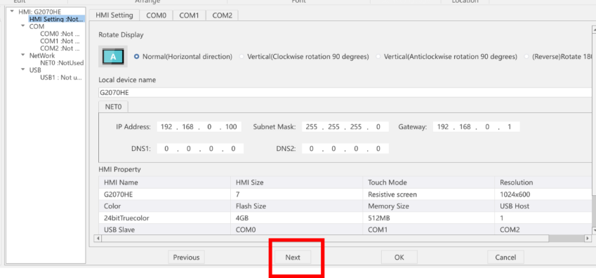Select the NET0 network tab
The image size is (596, 278).
[113, 107]
